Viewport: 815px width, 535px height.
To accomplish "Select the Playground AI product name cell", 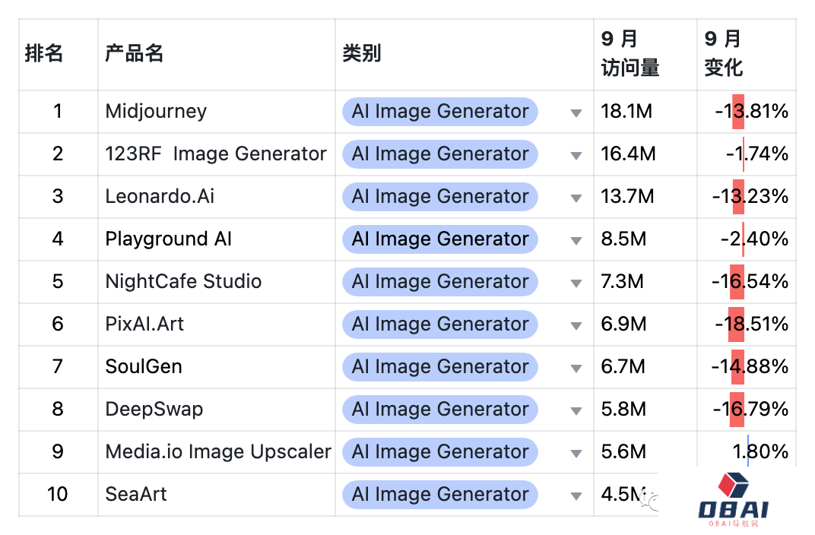I will tap(217, 239).
